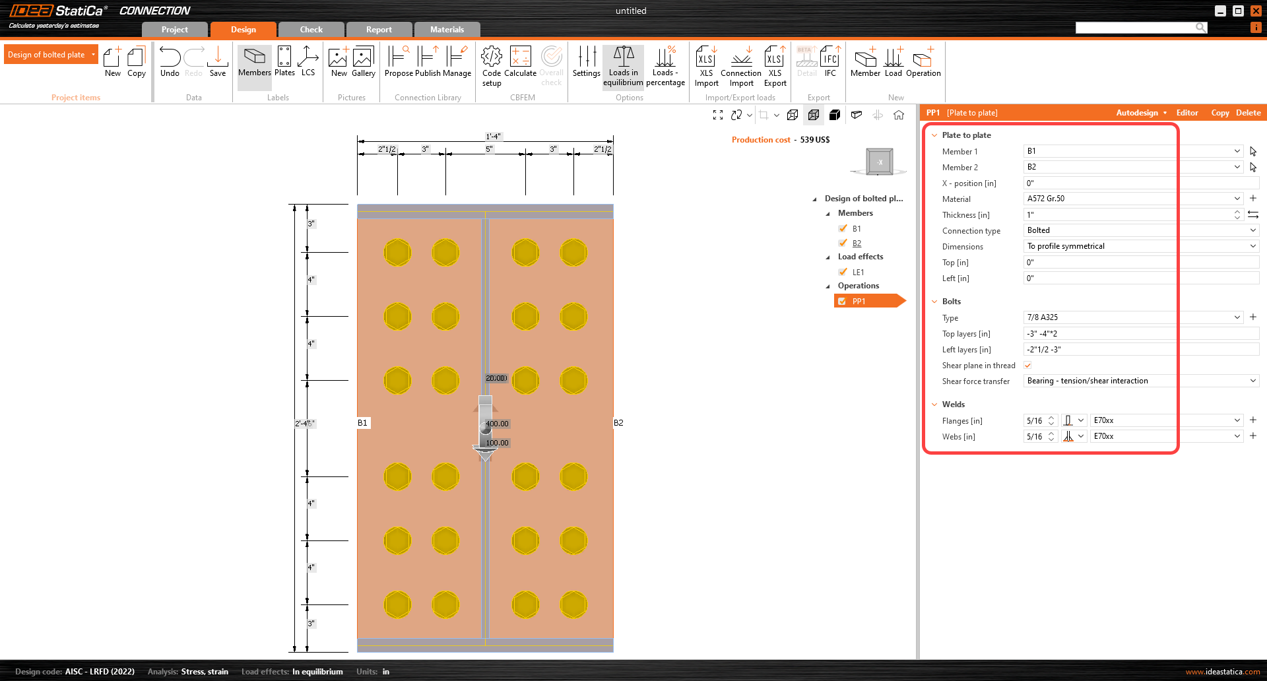Open the Material dropdown showing A572 Gr.50
Viewport: 1267px width, 681px height.
pyautogui.click(x=1236, y=198)
